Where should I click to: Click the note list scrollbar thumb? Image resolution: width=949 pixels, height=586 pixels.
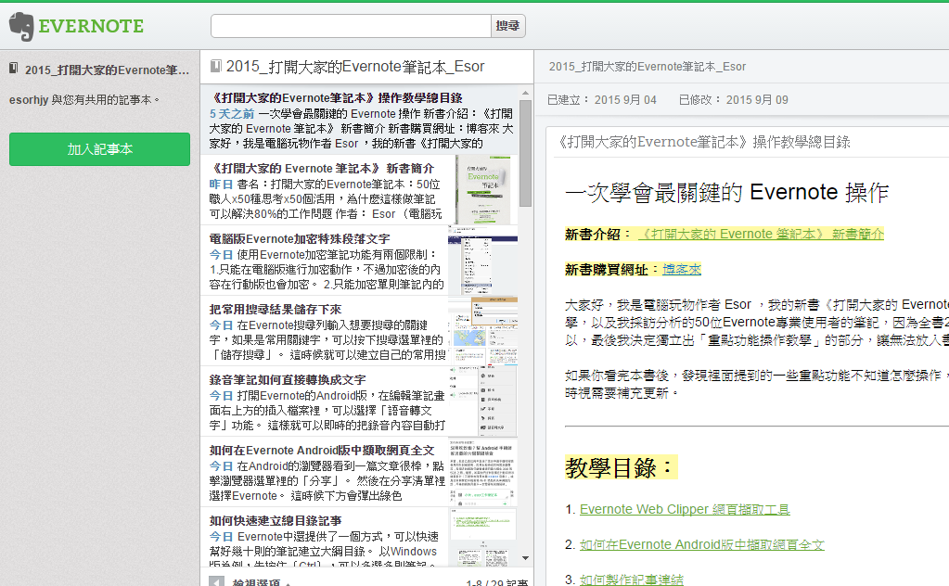[x=525, y=154]
